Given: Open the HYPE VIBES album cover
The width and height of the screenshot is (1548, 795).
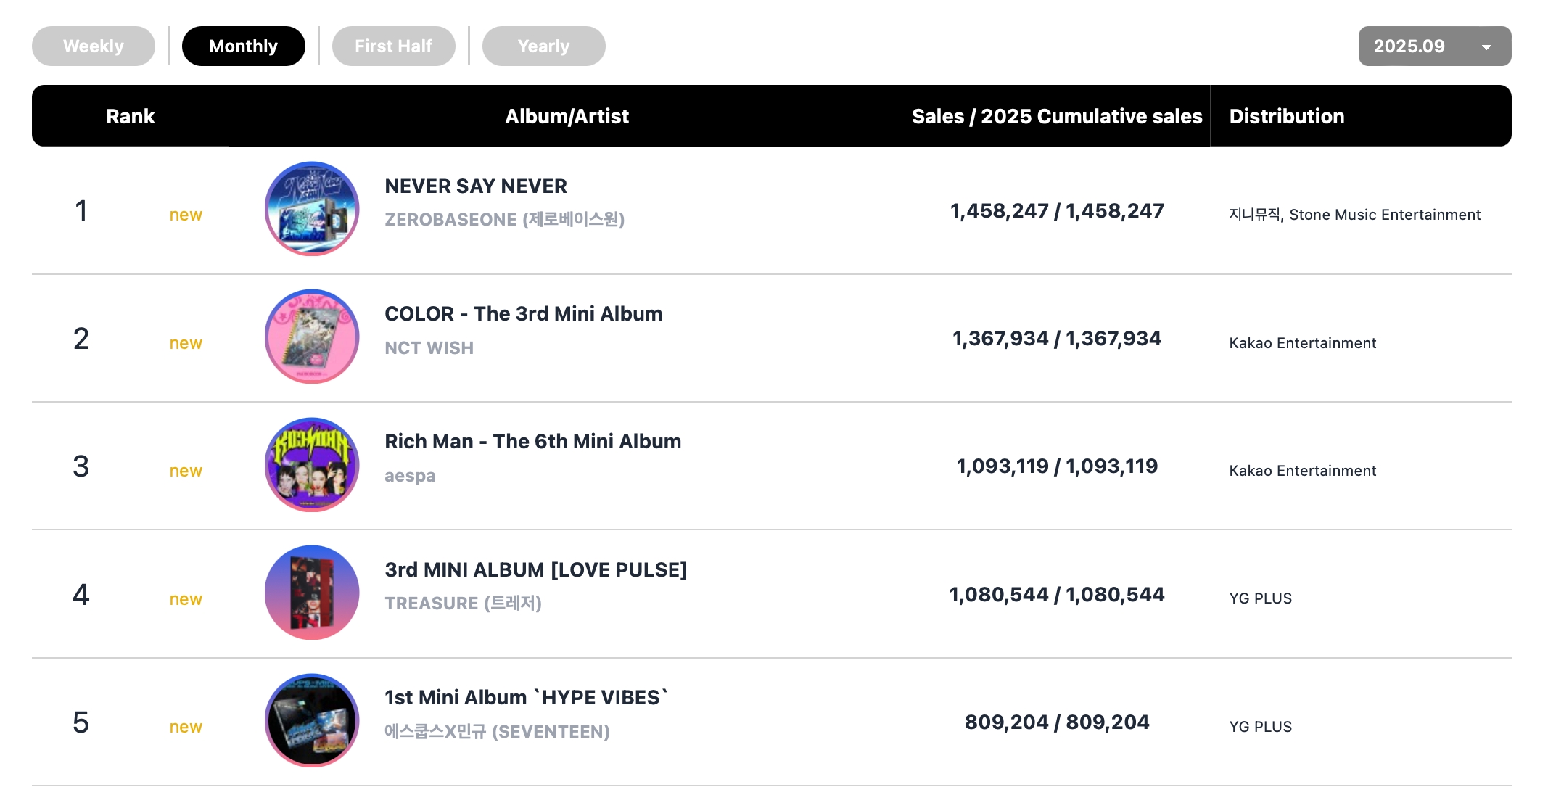Looking at the screenshot, I should tap(312, 720).
